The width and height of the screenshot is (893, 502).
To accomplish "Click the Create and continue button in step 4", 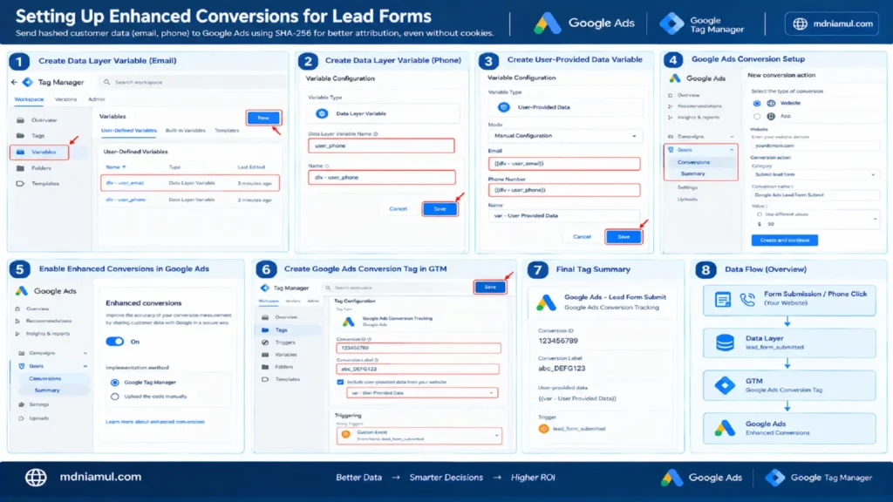I will [784, 241].
